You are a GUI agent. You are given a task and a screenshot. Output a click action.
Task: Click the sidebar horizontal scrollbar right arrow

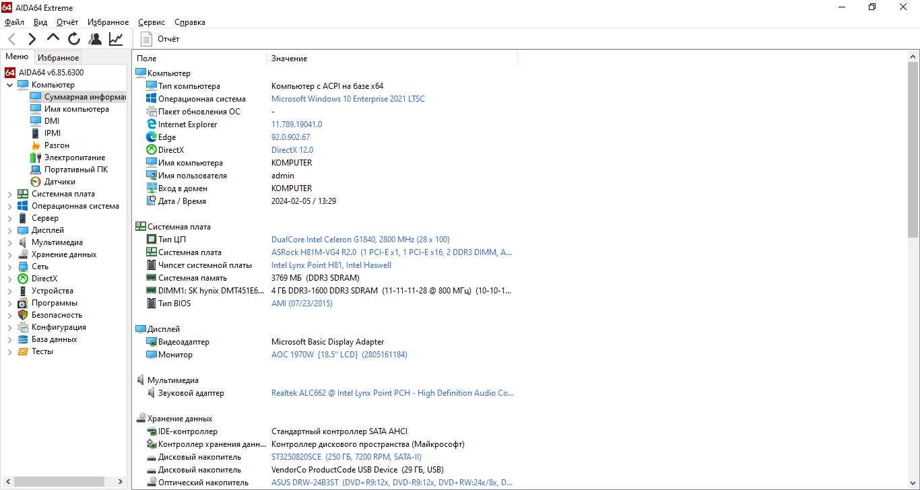click(x=121, y=482)
